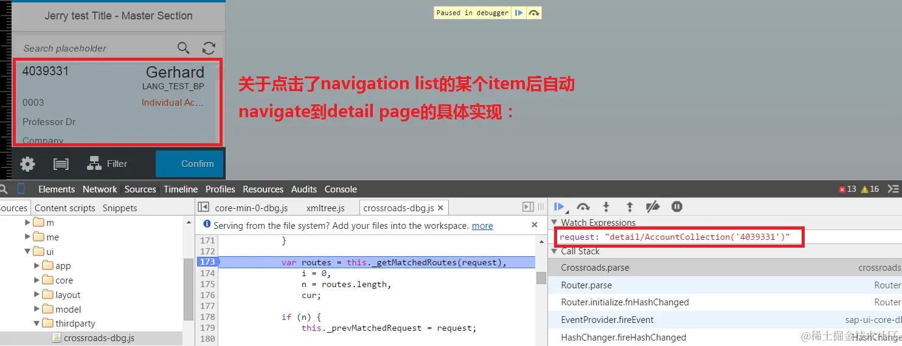The image size is (902, 346).
Task: Expand the m folder
Action: (27, 222)
